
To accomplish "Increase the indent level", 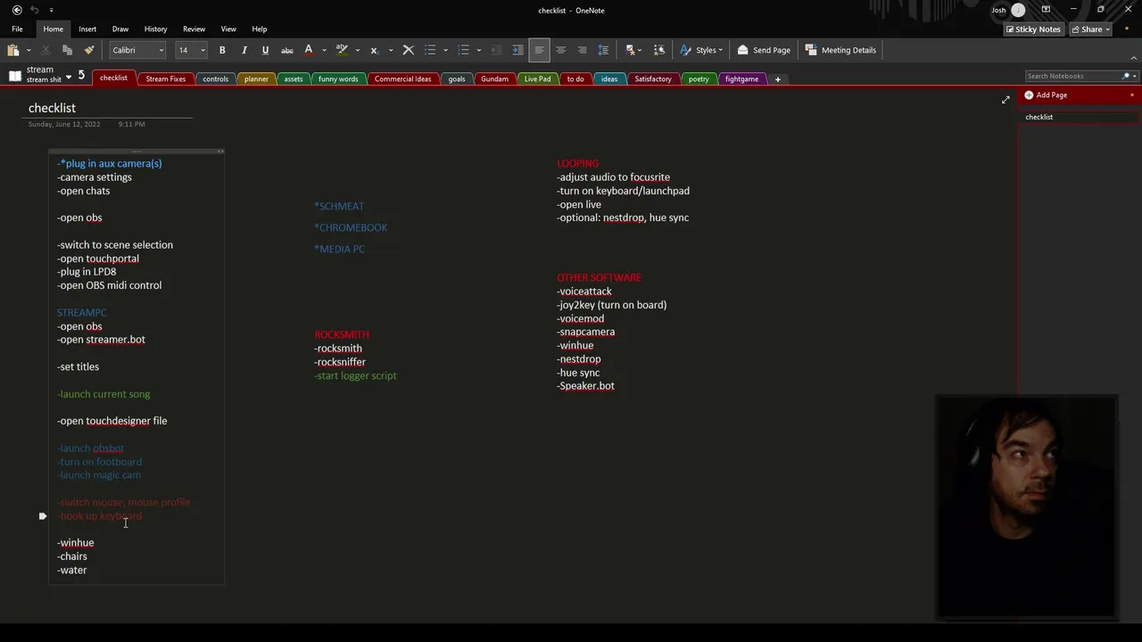I will coord(517,50).
